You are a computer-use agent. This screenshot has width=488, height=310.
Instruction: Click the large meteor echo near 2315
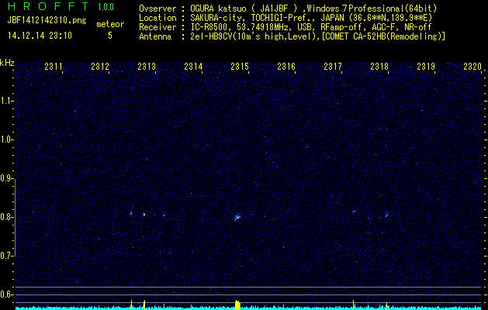click(237, 217)
